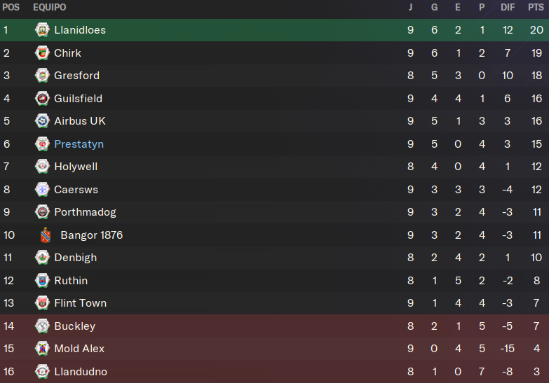The height and width of the screenshot is (383, 549).
Task: Open the Llandudno team page
Action: pos(81,372)
